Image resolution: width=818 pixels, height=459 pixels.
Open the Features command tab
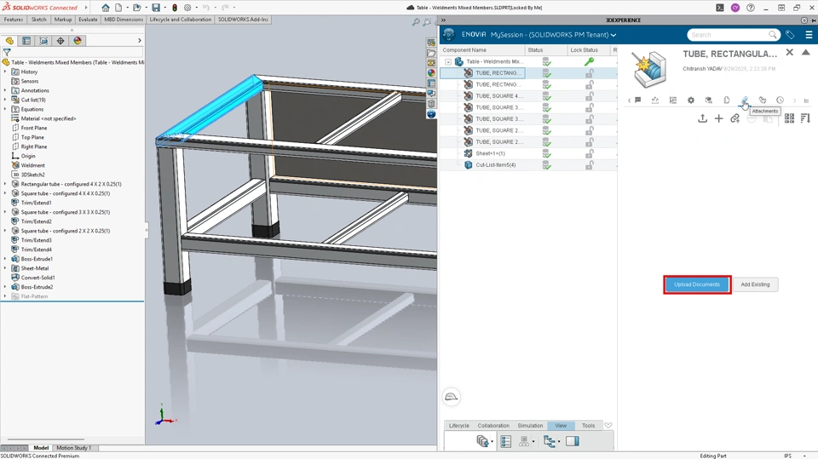click(14, 20)
